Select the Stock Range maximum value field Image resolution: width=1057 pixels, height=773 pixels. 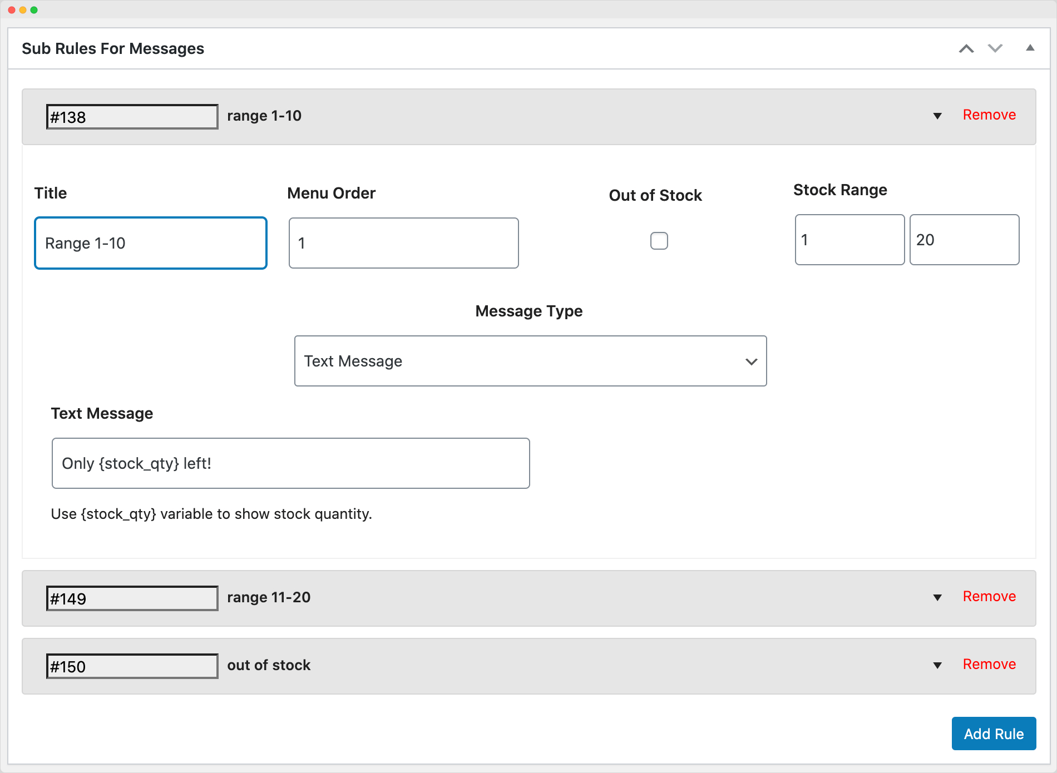[x=964, y=240]
